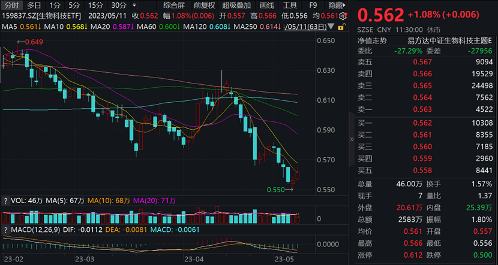Screen dimensions: 498x265
Task: Click the MA20 0.587 indicator label
Action: click(x=112, y=26)
